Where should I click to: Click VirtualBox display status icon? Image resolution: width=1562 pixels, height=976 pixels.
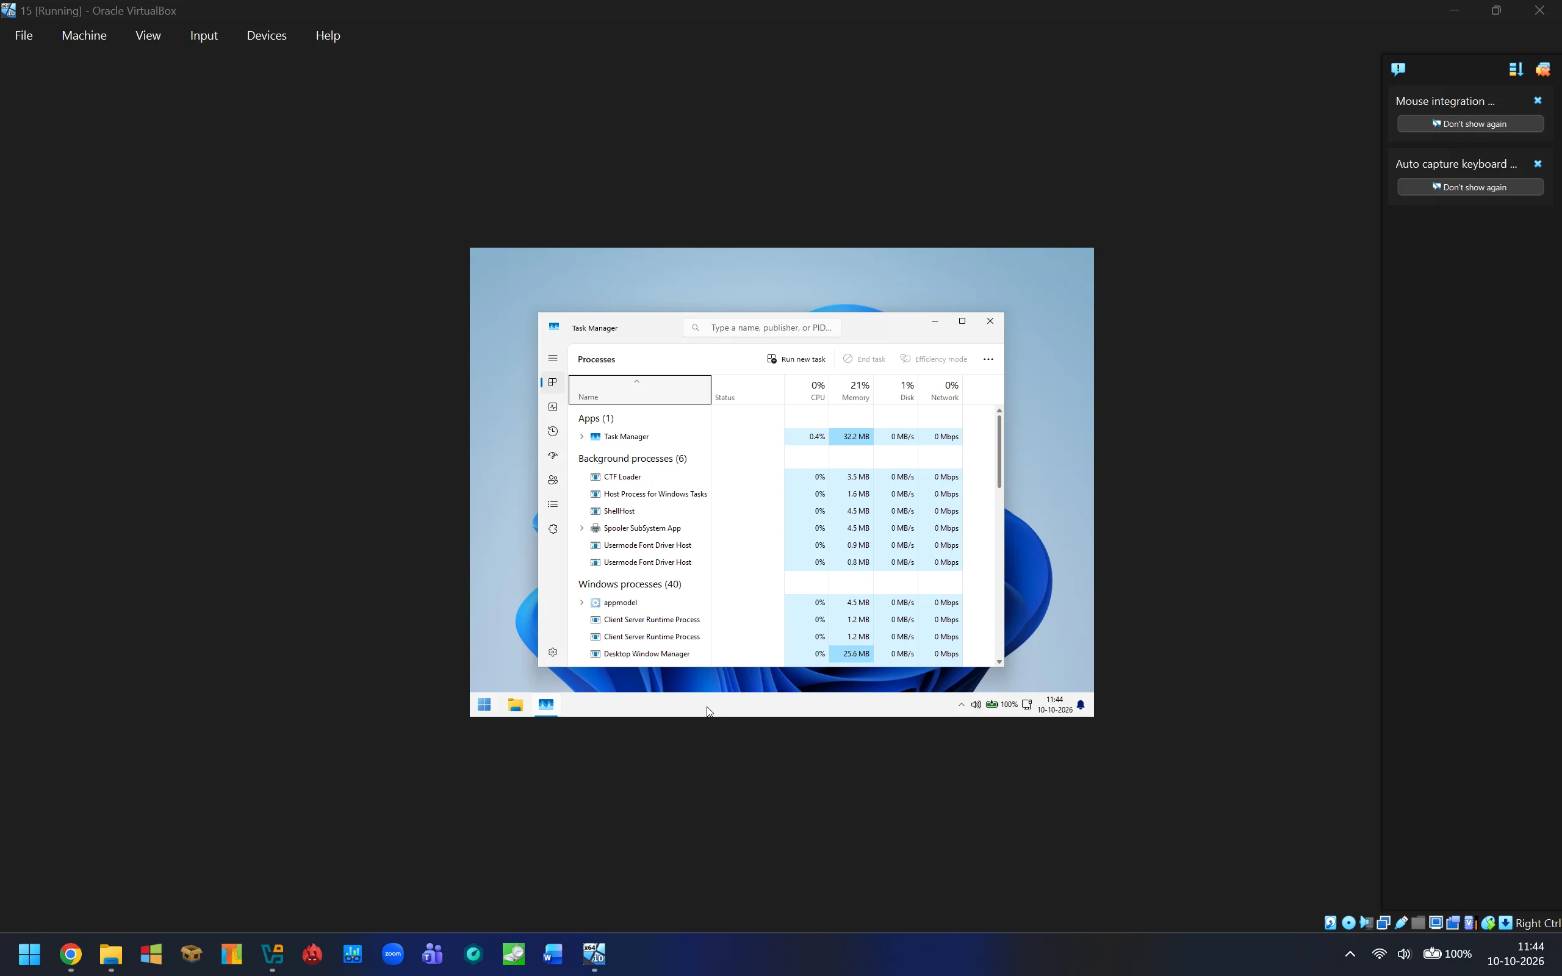(1436, 923)
